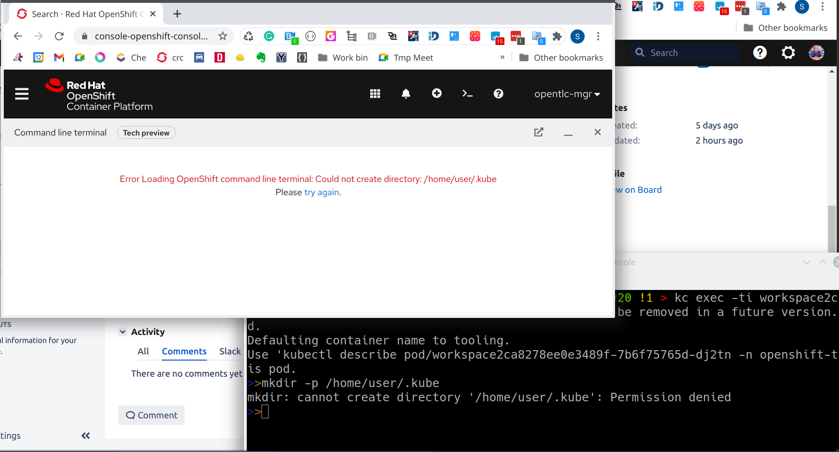Select the Search Red Hat OpenShift tab
This screenshot has width=839, height=452.
85,14
